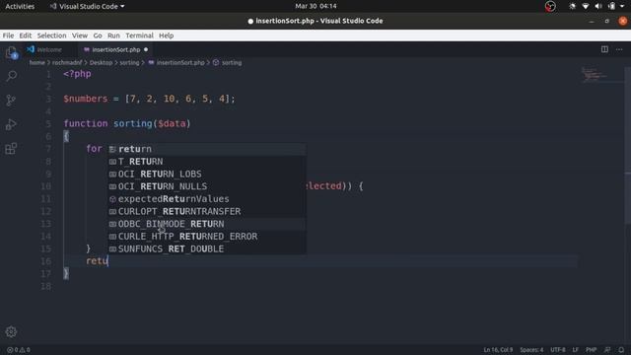Select the OCI_RETURN_NULLS suggestion

pyautogui.click(x=207, y=186)
